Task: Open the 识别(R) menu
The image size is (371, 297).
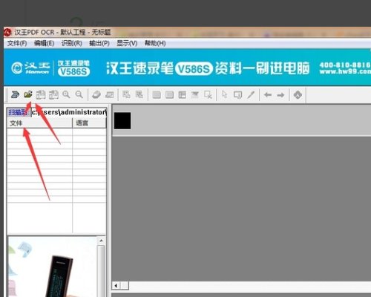Action: tap(72, 43)
